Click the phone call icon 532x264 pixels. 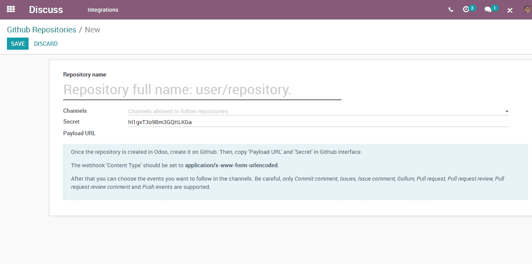[x=451, y=10]
